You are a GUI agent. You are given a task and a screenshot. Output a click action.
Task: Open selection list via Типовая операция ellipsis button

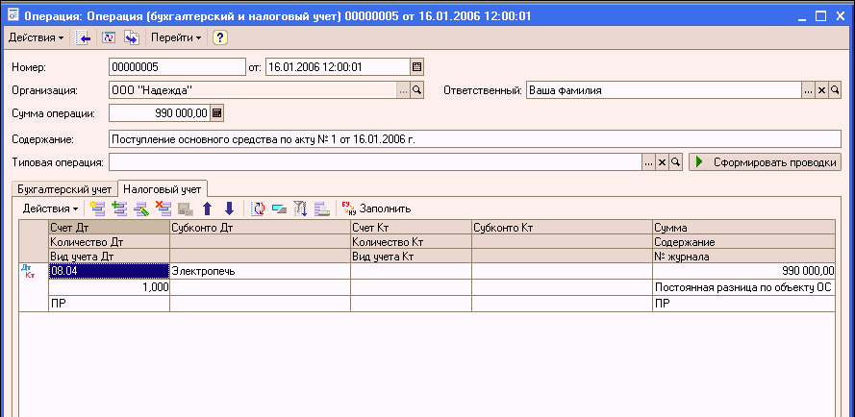648,162
